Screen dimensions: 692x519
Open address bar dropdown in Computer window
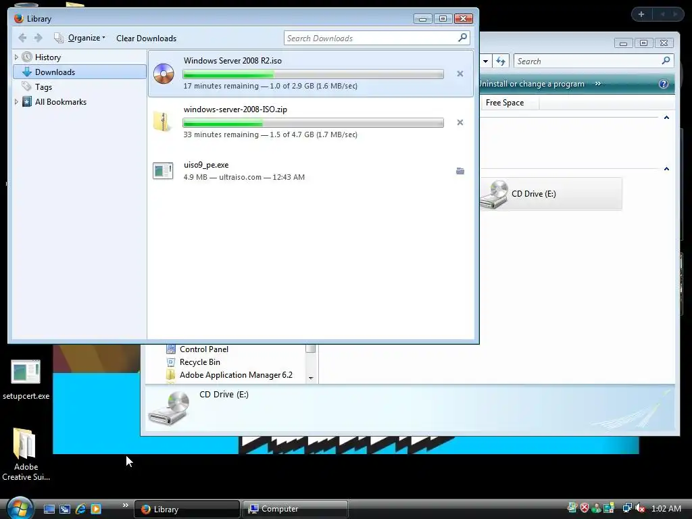click(485, 61)
